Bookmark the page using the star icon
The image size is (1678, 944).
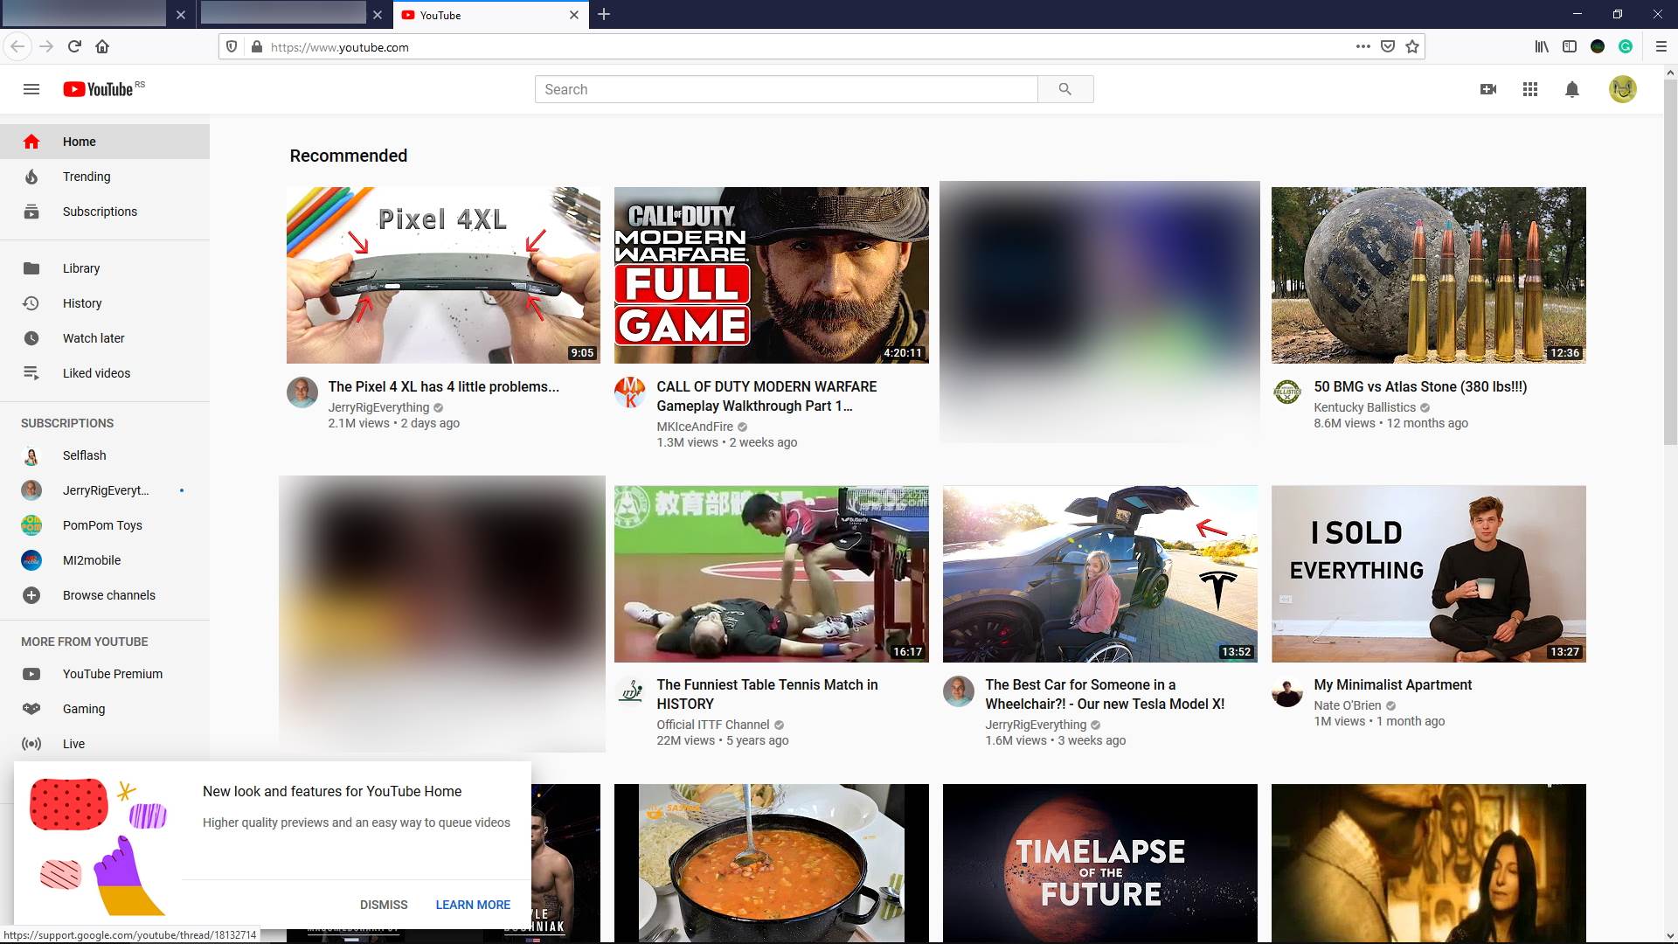tap(1411, 46)
